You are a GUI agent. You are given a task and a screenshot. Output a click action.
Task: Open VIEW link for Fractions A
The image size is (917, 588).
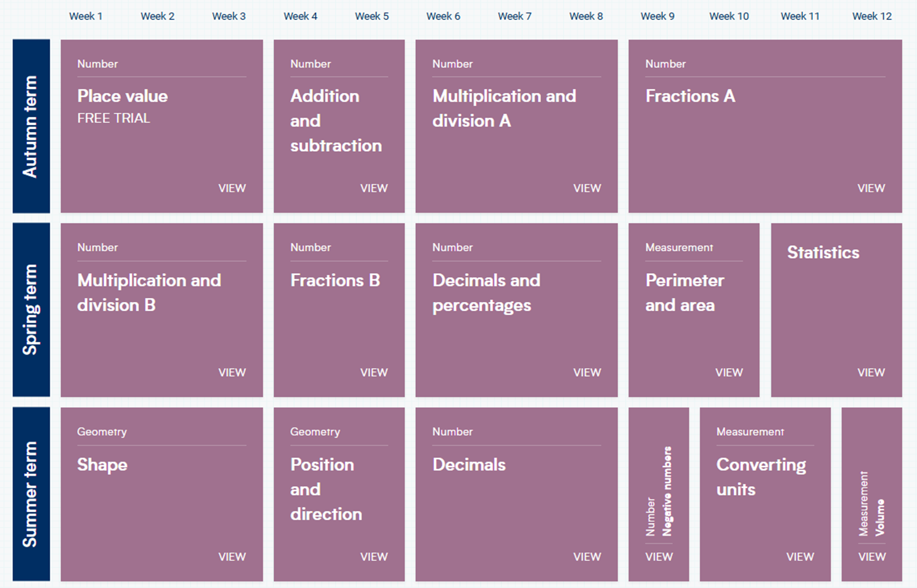[871, 188]
